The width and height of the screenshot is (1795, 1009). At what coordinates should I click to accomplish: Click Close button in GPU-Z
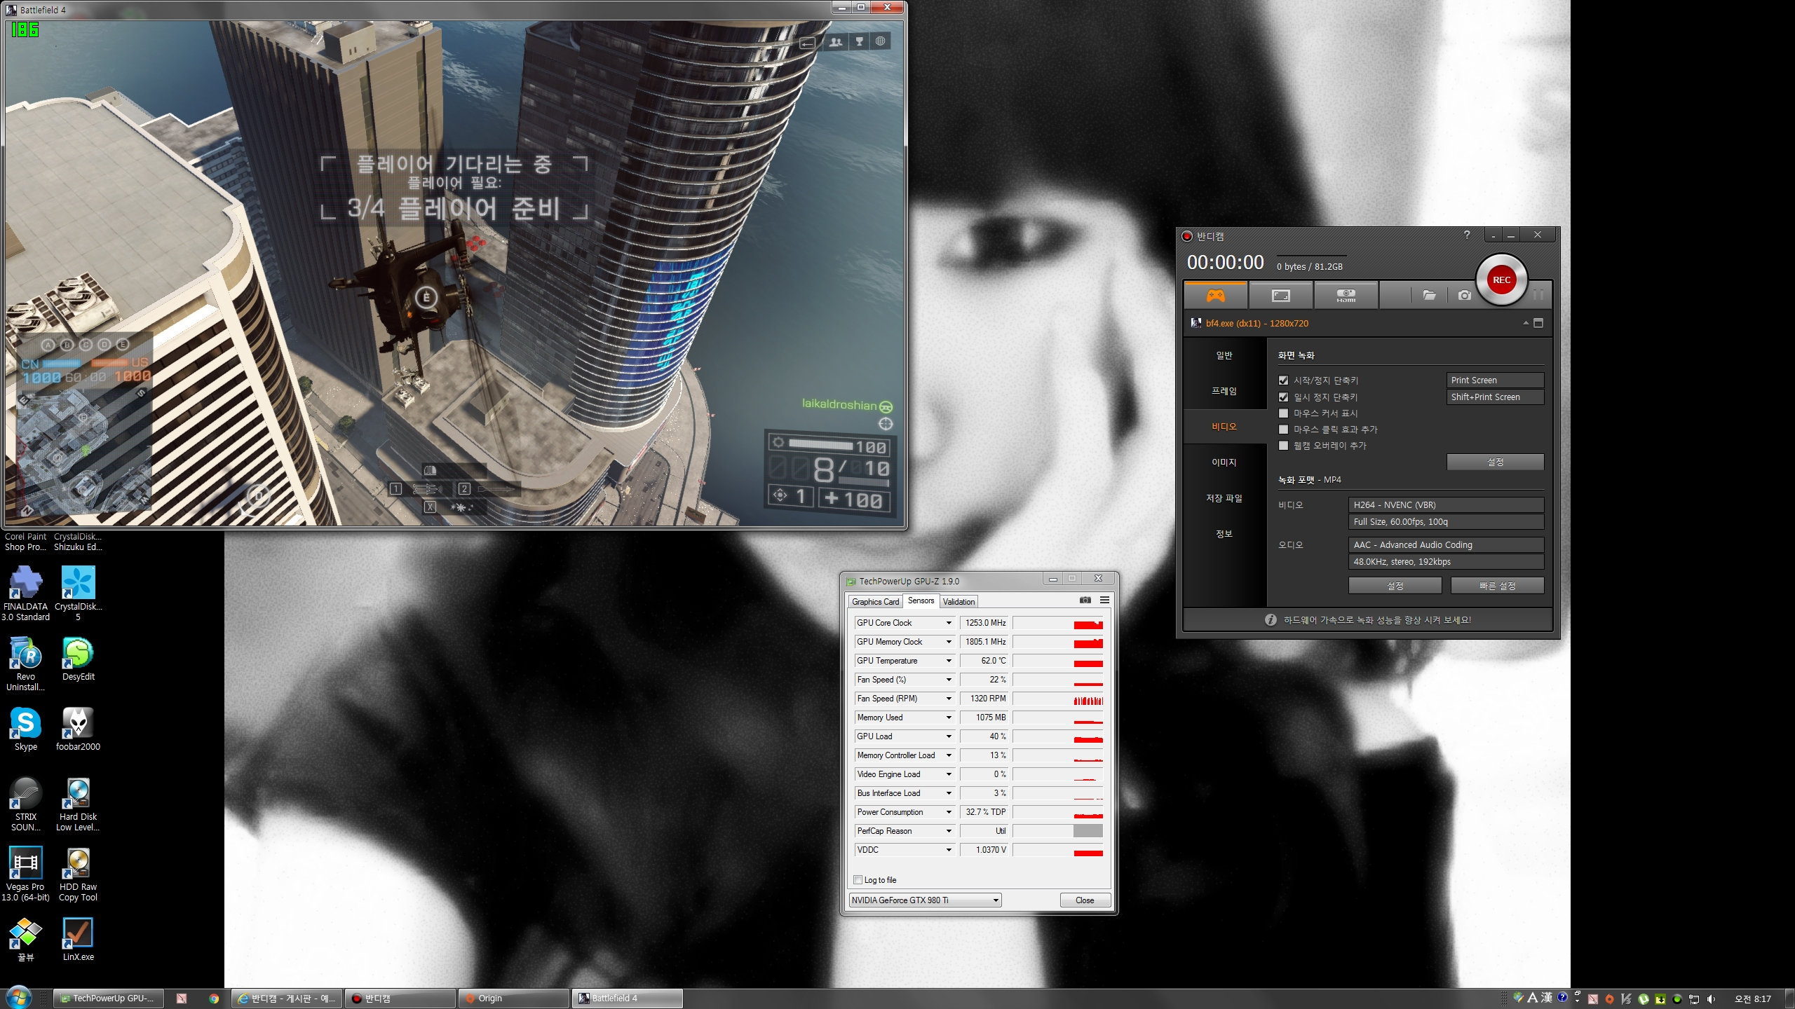click(x=1085, y=900)
